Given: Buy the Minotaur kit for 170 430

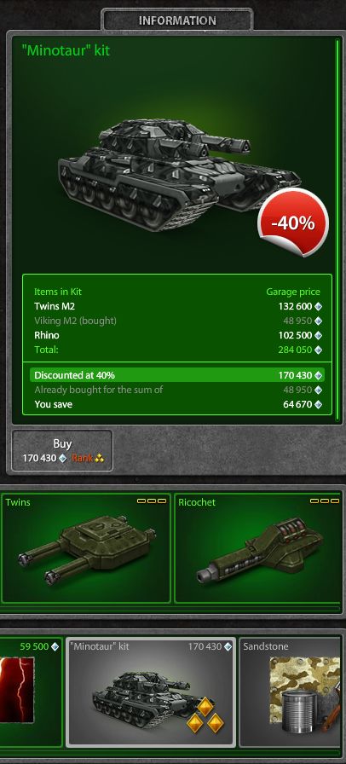Looking at the screenshot, I should [62, 451].
